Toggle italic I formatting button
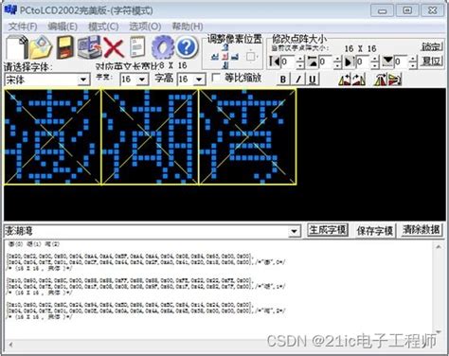The height and width of the screenshot is (356, 449). (298, 80)
